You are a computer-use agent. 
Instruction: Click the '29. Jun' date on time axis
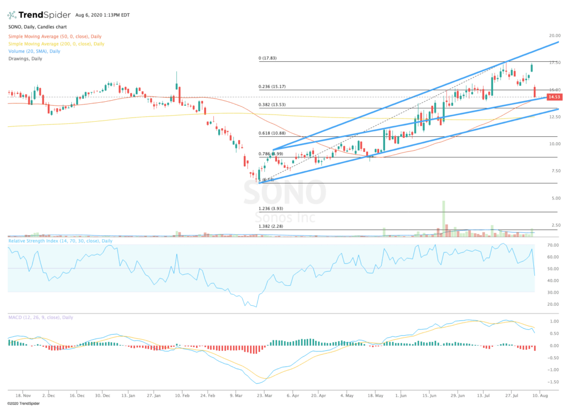click(458, 395)
